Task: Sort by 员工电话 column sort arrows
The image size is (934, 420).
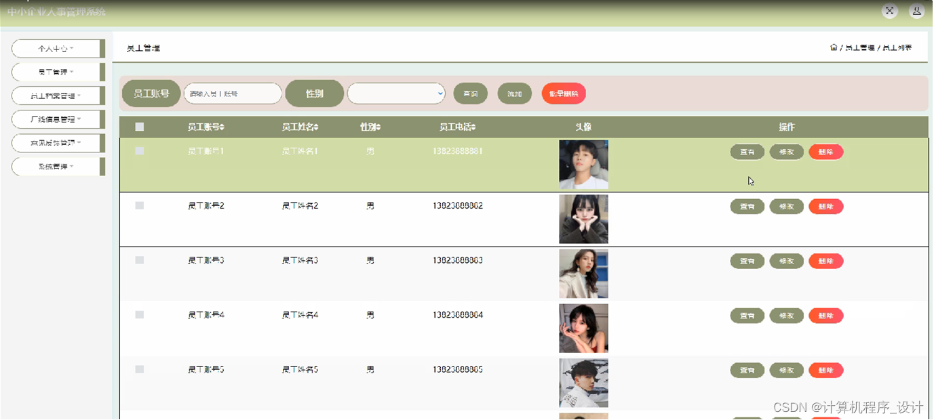Action: click(x=473, y=127)
